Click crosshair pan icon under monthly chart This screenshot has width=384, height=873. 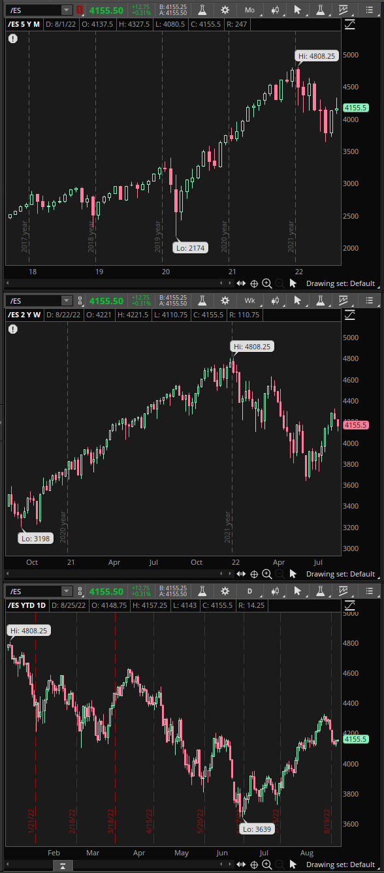[254, 283]
